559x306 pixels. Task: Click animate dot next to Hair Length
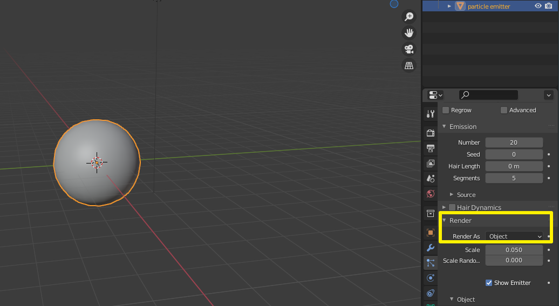(x=549, y=166)
